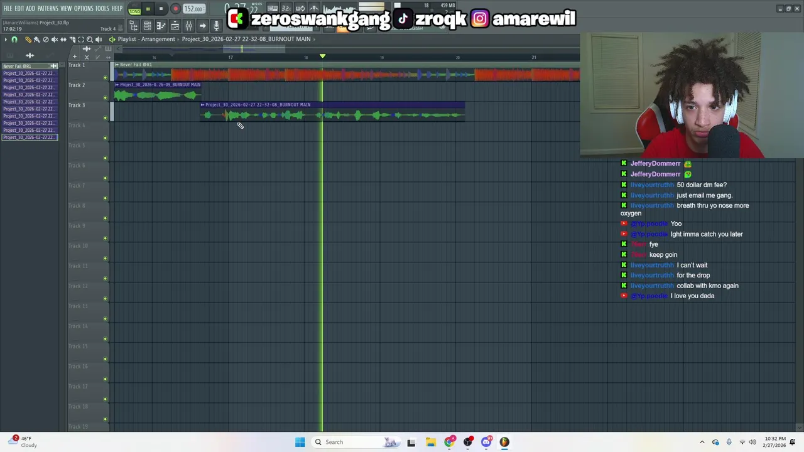Click the plus add track button

(x=74, y=57)
